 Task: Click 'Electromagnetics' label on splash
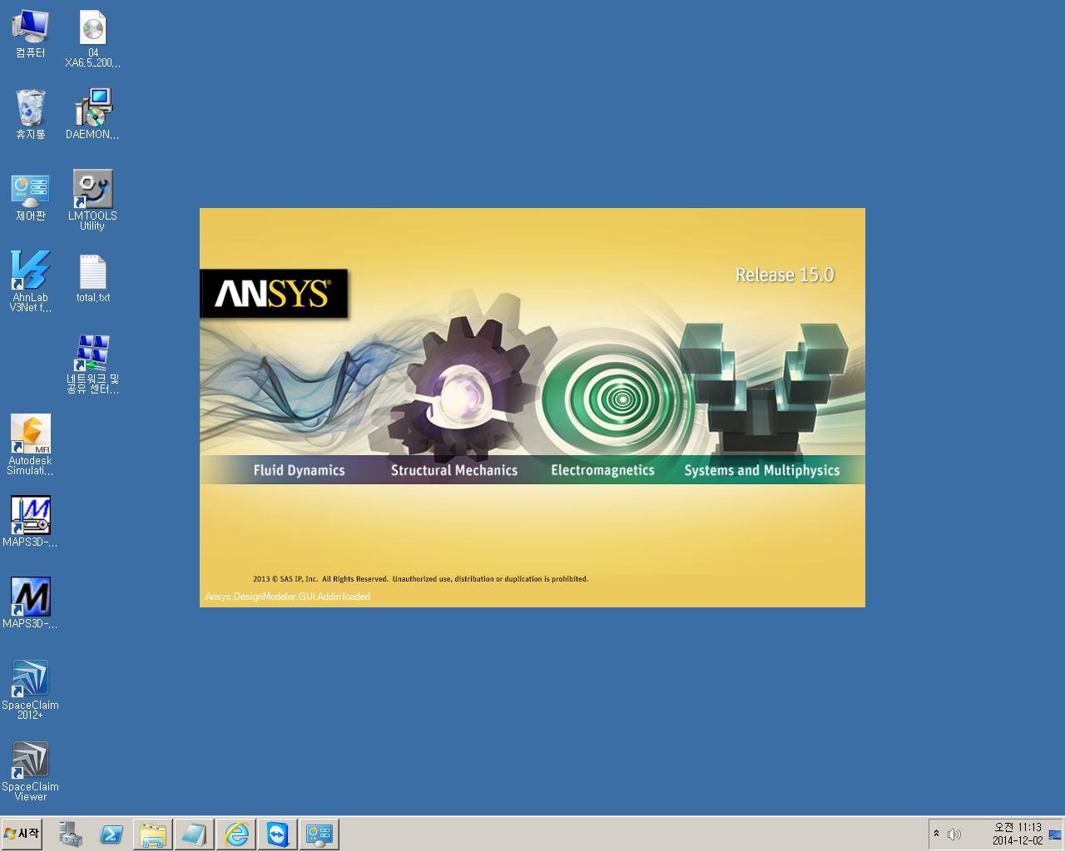602,470
